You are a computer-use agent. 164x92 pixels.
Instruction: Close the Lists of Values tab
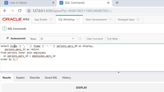53,3
